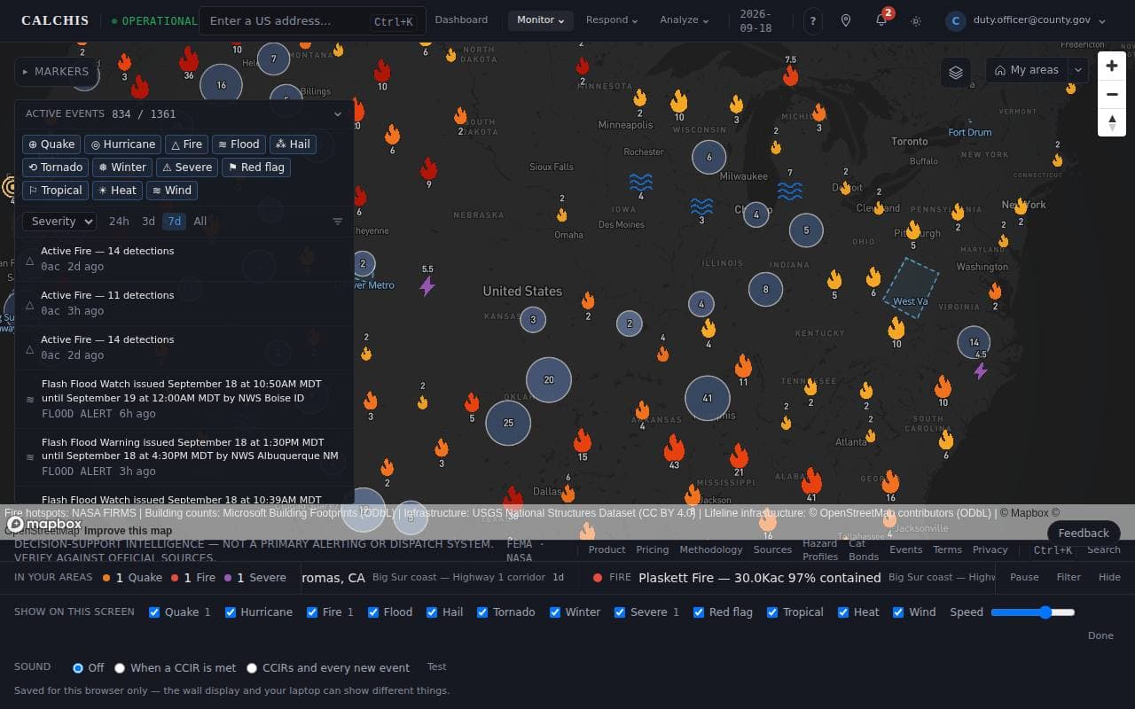Open the Methodology footer link
This screenshot has height=709, width=1135.
(711, 549)
